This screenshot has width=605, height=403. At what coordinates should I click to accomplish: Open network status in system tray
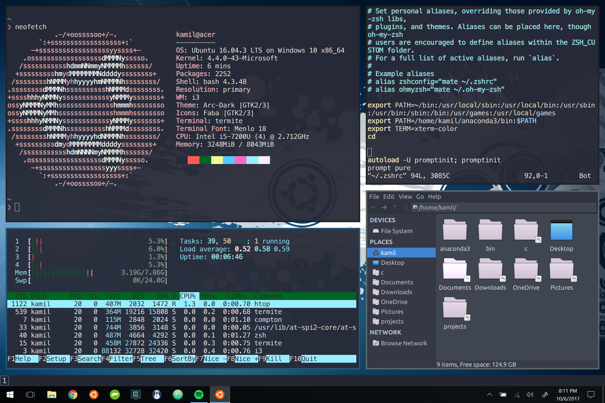point(517,395)
